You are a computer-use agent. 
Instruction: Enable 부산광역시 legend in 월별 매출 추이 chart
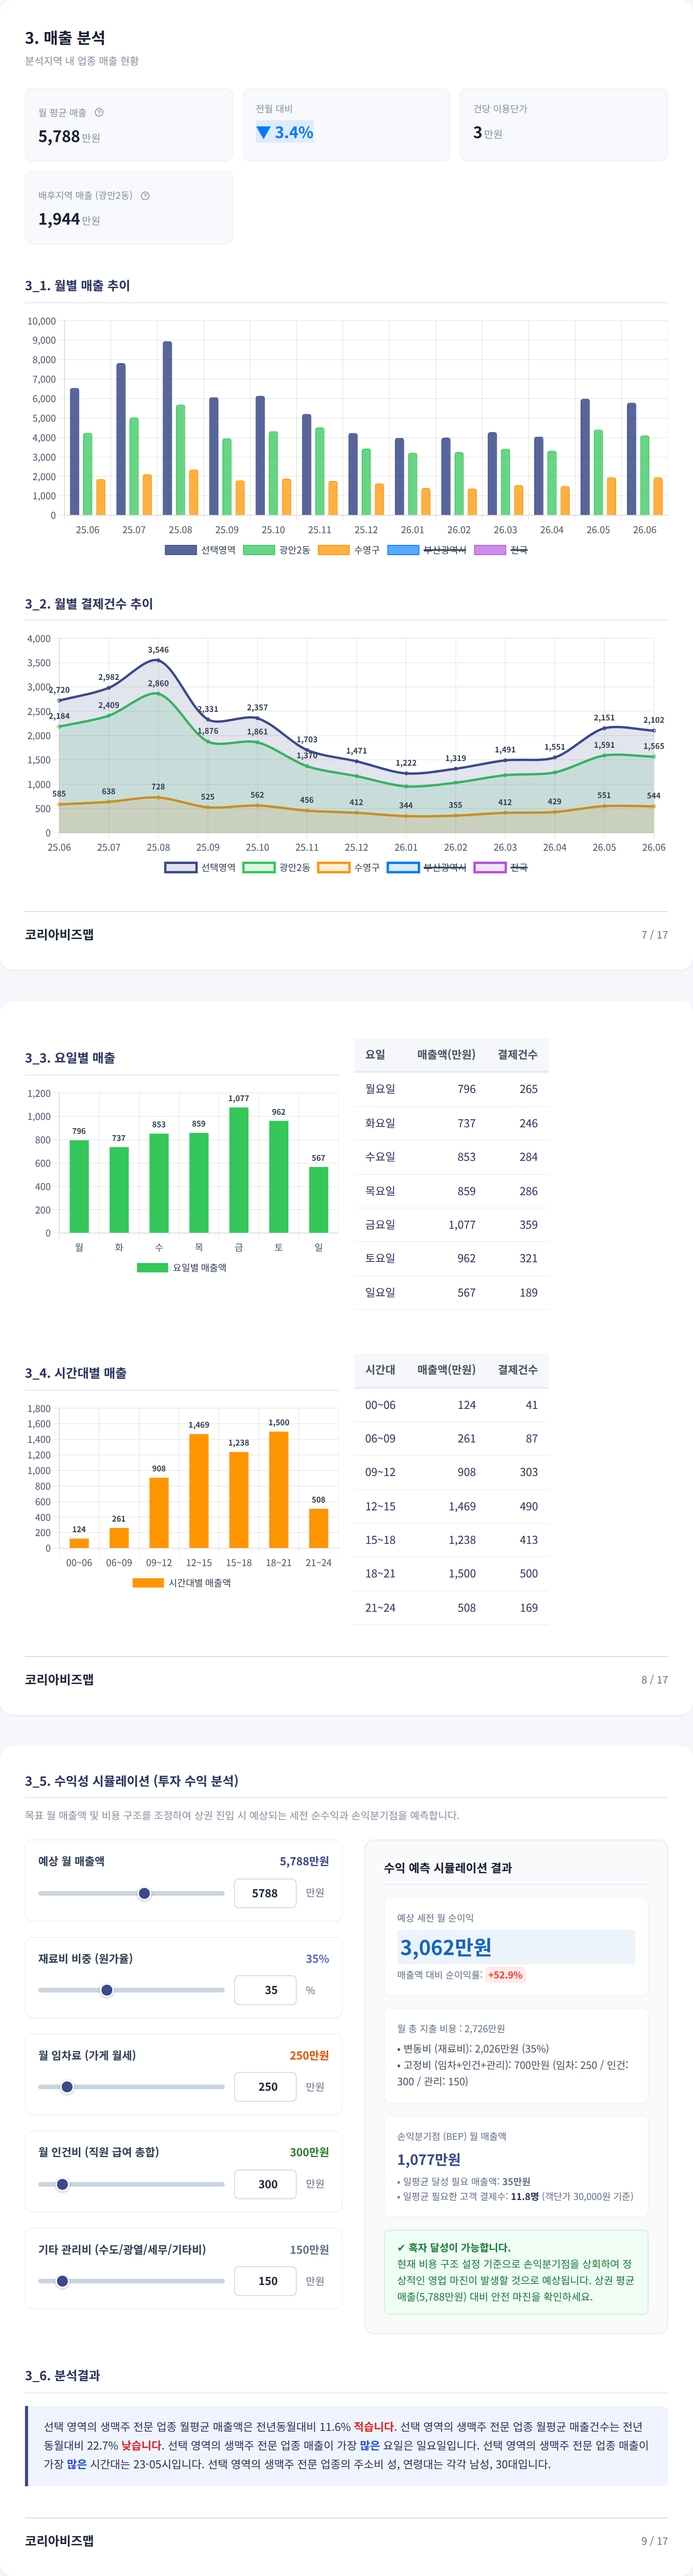tap(426, 550)
